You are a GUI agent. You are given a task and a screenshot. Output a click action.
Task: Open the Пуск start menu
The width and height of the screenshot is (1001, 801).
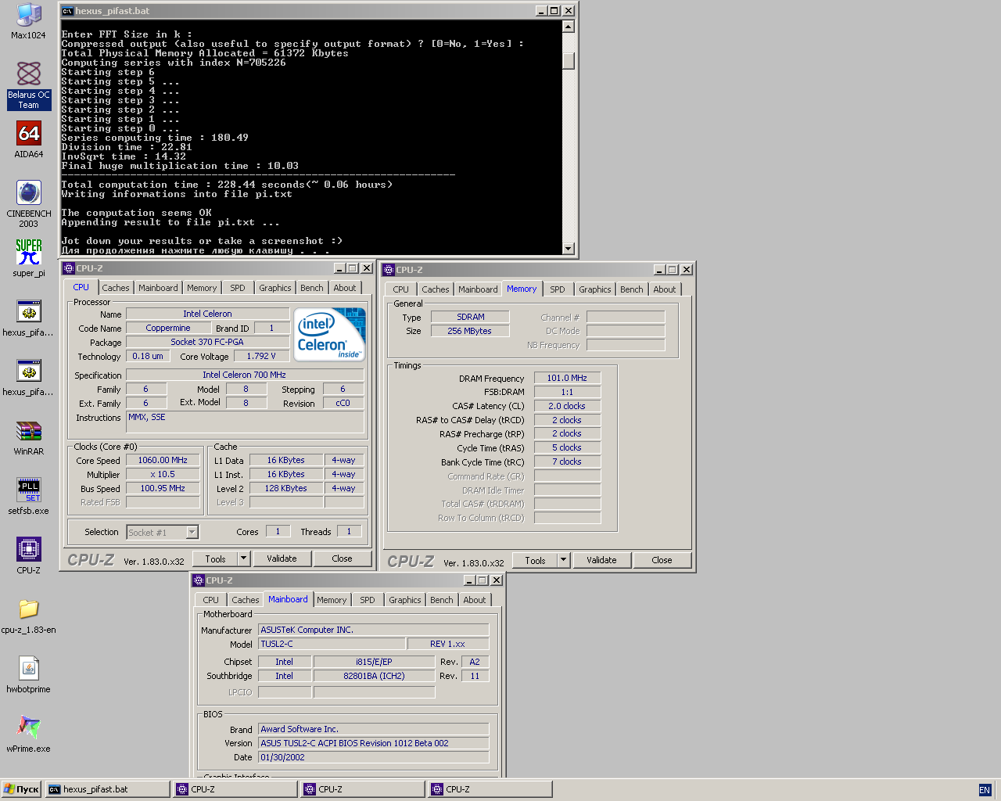point(22,789)
